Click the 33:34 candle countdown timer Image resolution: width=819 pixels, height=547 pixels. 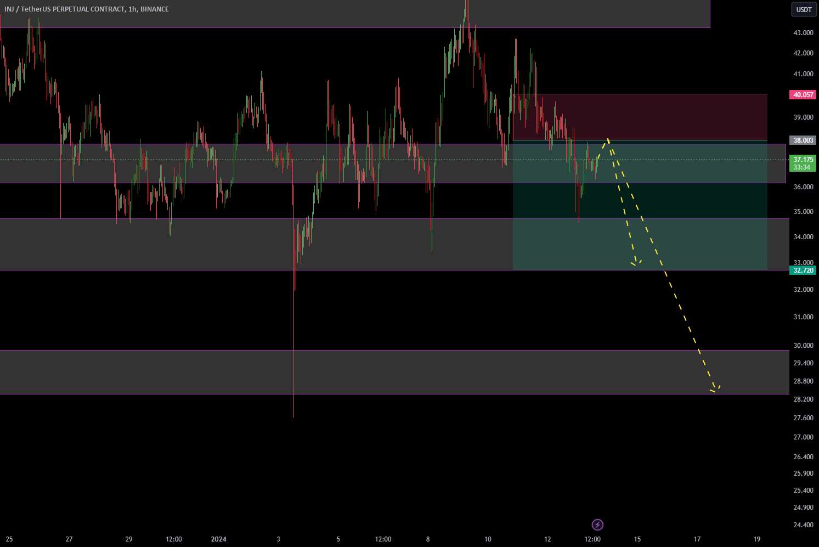[x=803, y=167]
